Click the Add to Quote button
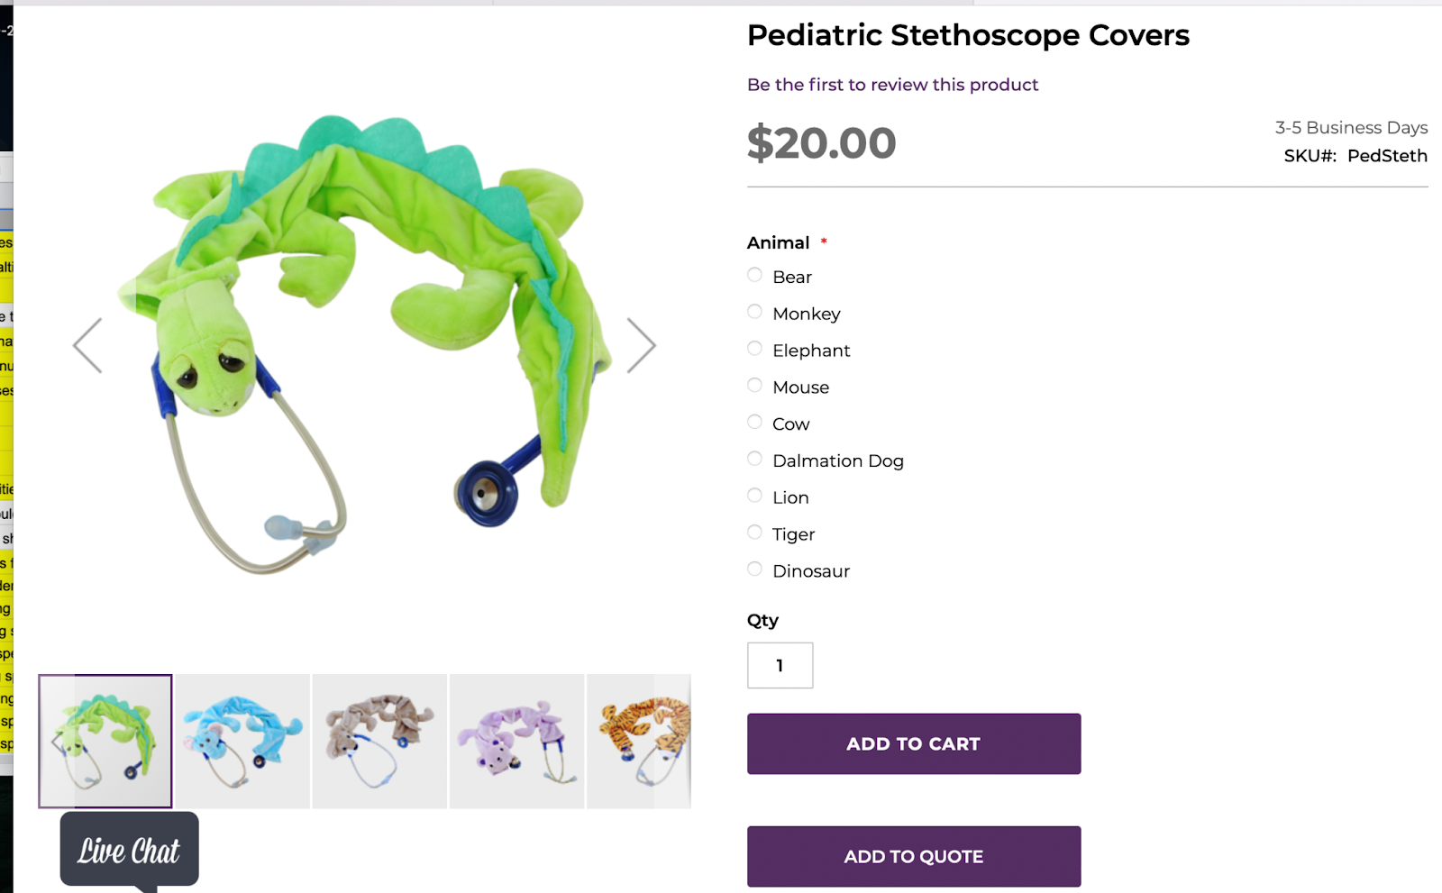Screen dimensions: 1442x893 coord(913,856)
